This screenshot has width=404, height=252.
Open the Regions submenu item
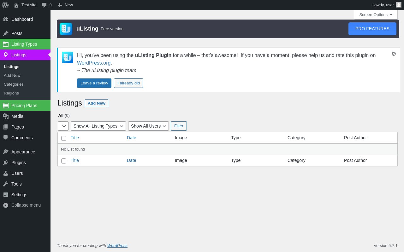pos(11,93)
